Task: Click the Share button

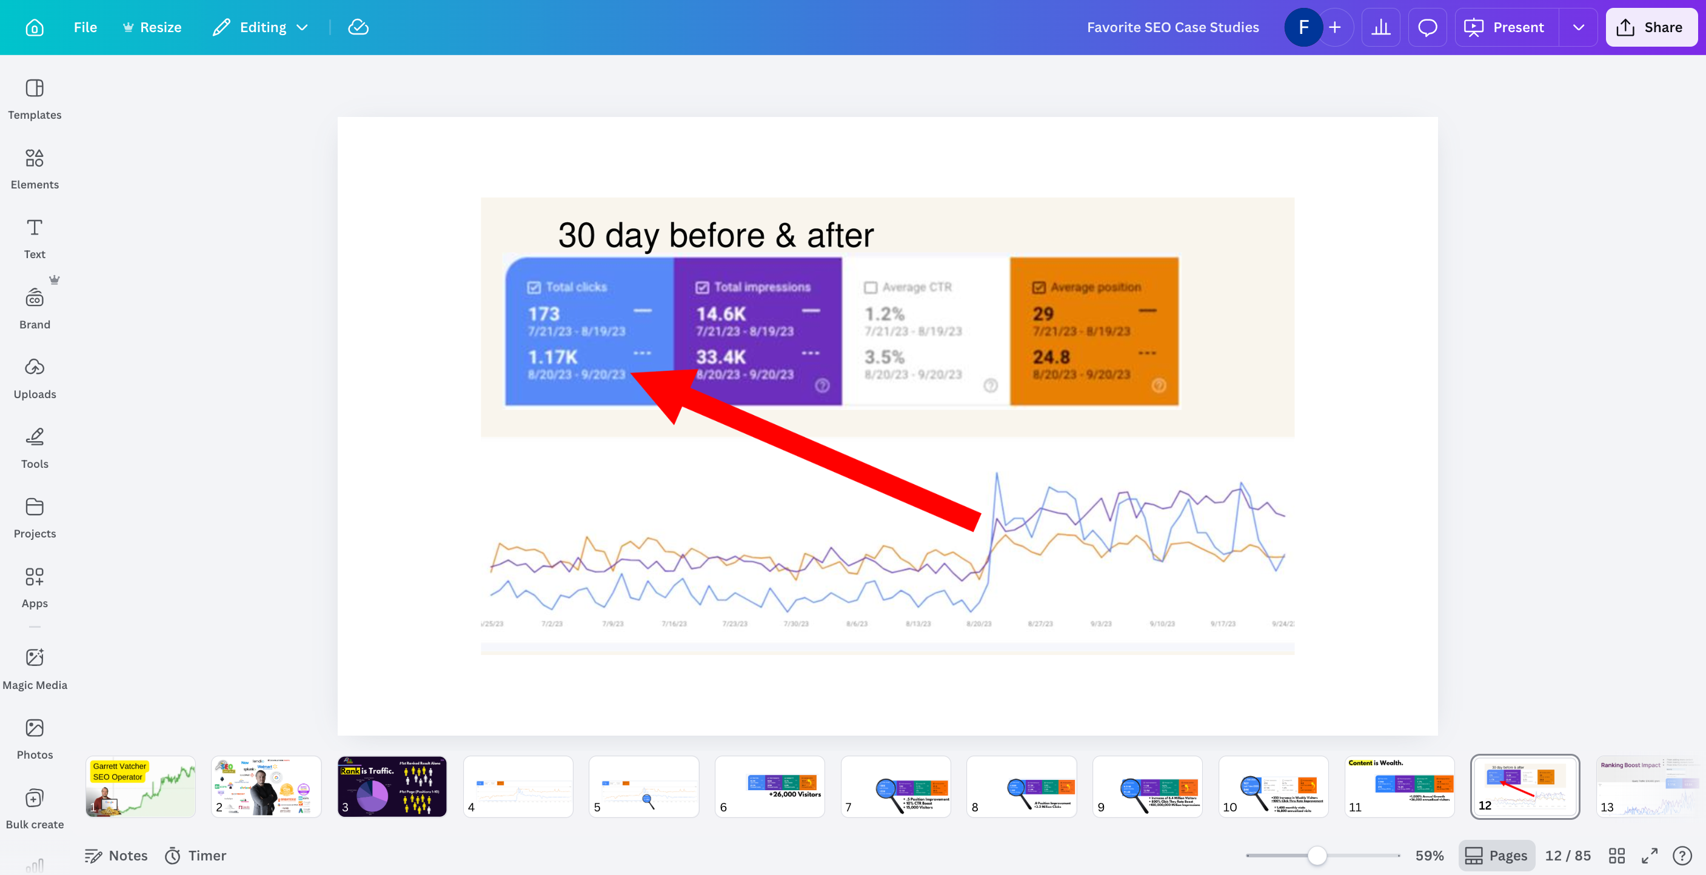Action: point(1650,27)
